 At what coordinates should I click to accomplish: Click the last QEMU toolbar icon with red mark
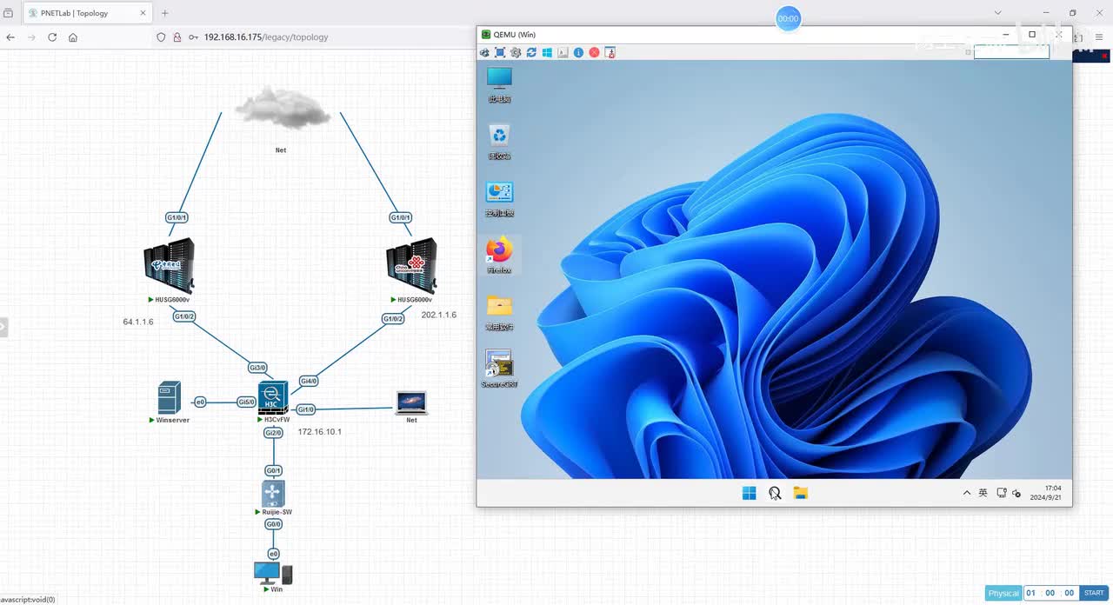pyautogui.click(x=610, y=53)
